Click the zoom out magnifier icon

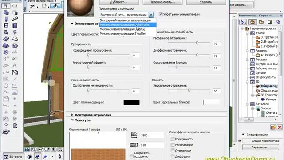tap(60, 149)
